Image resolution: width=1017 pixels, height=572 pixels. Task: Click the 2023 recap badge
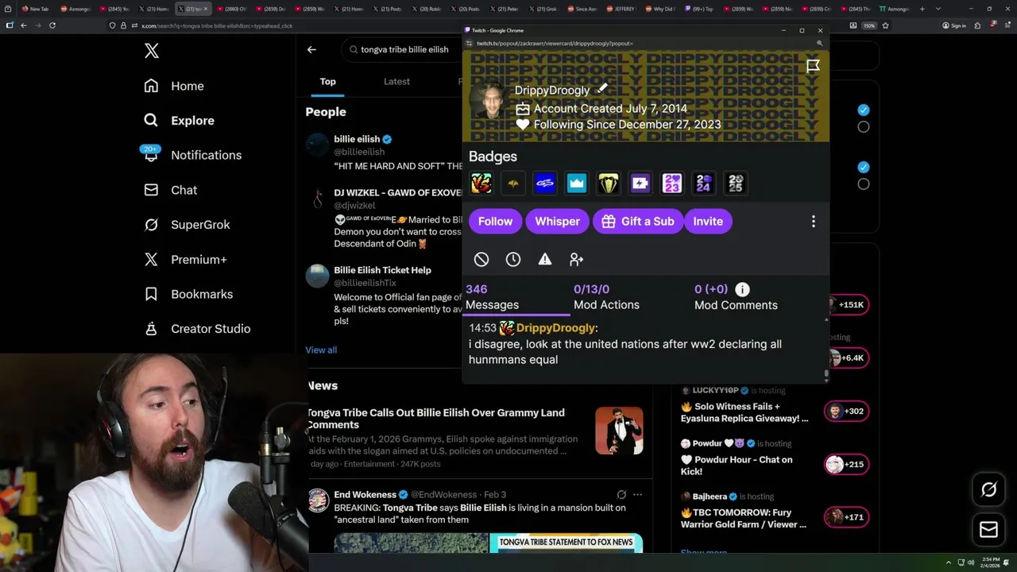672,184
